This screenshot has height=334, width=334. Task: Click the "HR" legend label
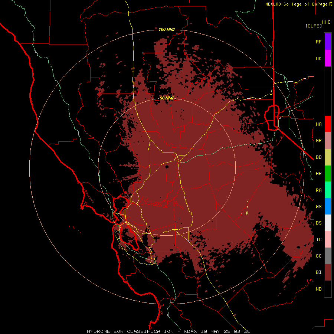318,174
